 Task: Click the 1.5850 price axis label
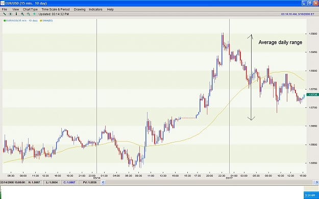pos(313,52)
